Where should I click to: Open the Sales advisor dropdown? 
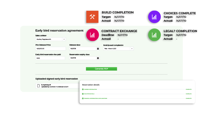click(x=64, y=39)
